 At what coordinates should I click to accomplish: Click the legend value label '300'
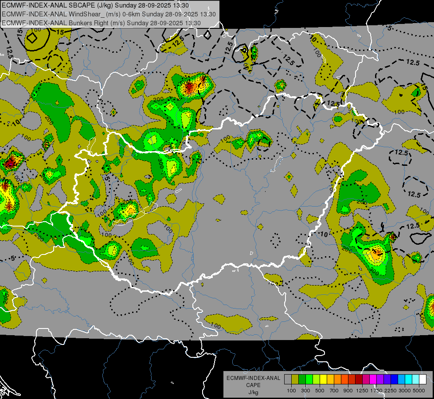(x=305, y=391)
